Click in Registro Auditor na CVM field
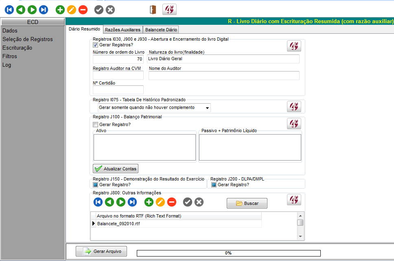This screenshot has width=394, height=261. point(118,75)
